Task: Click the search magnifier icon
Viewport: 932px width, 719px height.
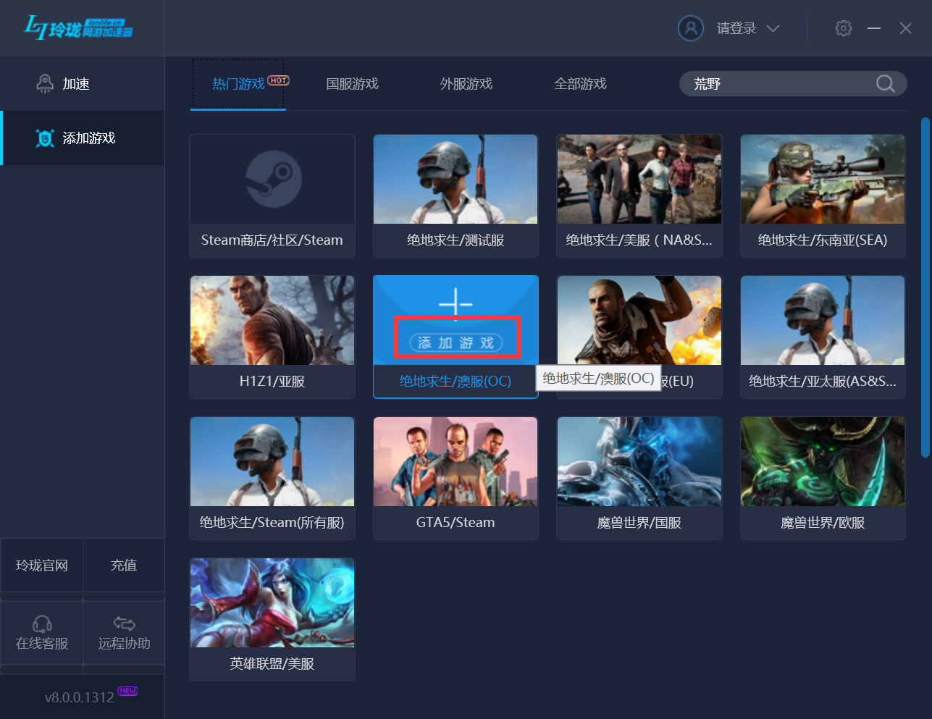Action: [x=885, y=83]
